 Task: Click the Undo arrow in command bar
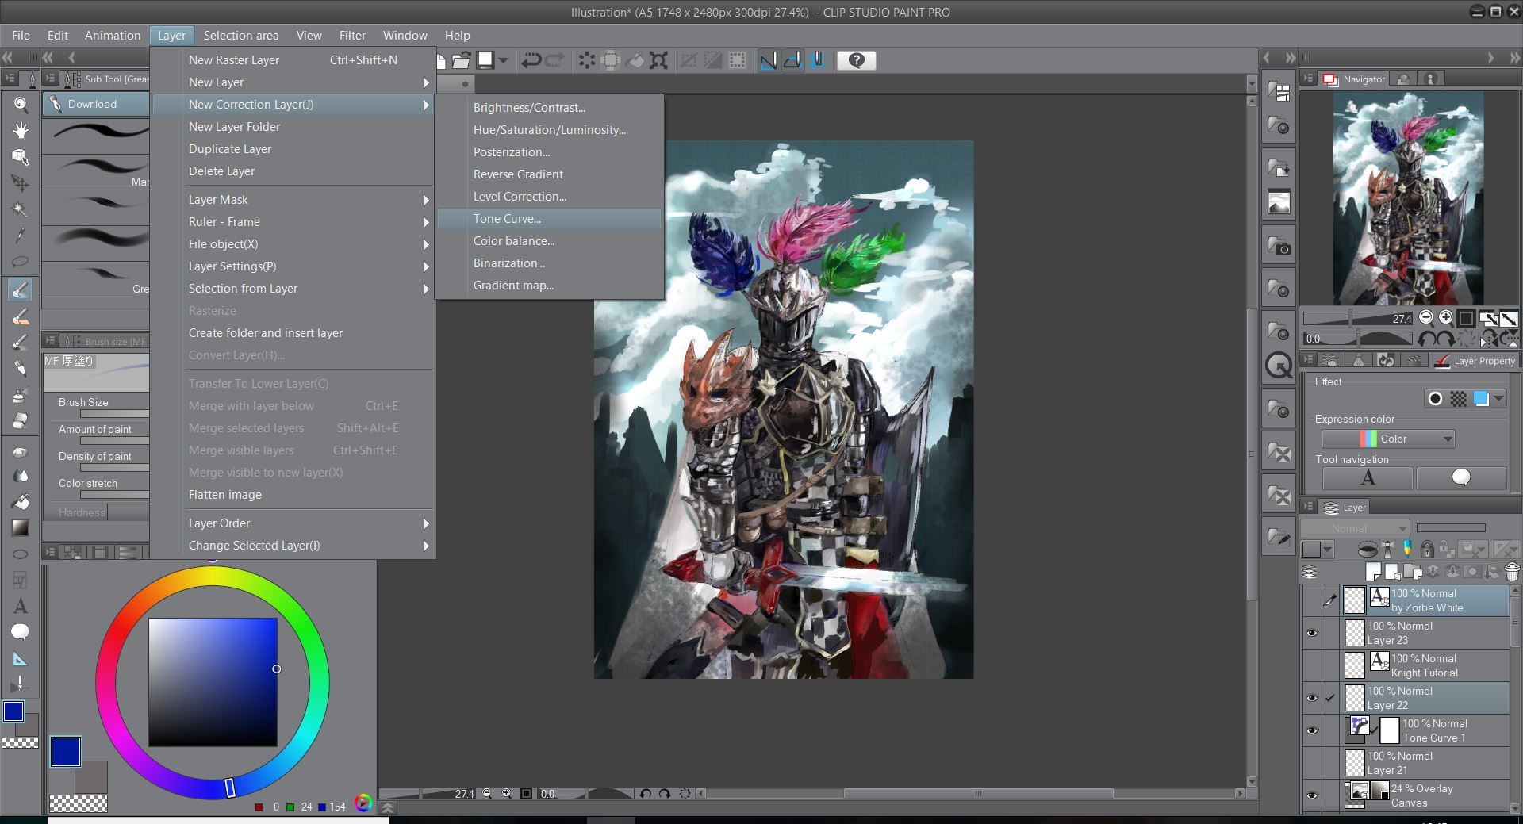pos(531,60)
